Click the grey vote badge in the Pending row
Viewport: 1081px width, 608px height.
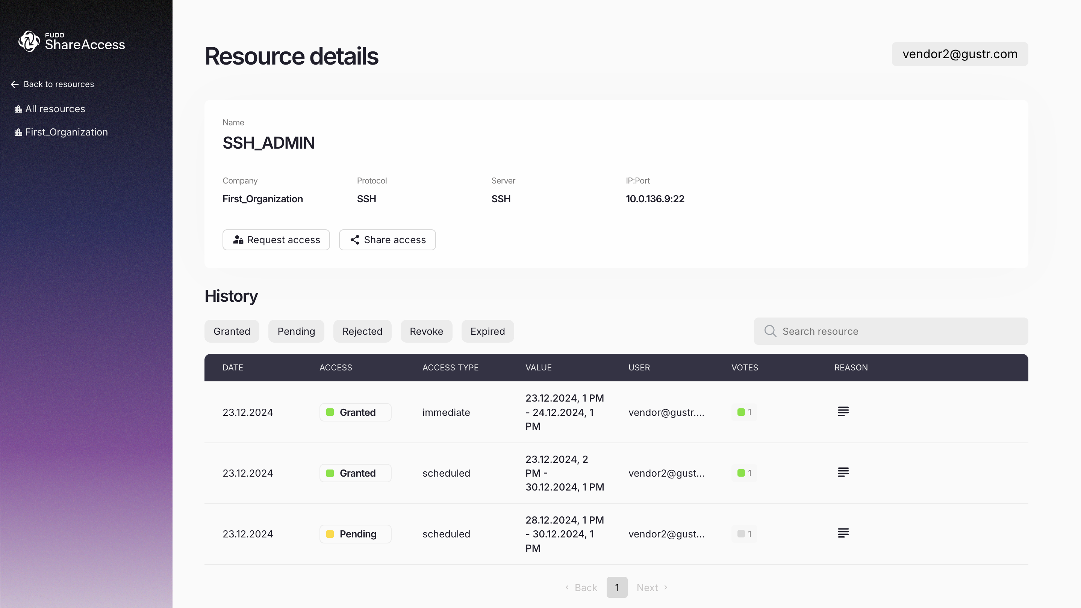pos(744,534)
